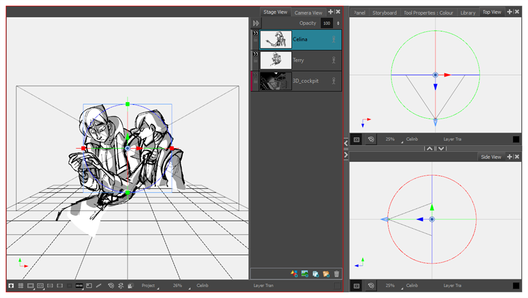The image size is (528, 298).
Task: Toggle visibility of the Terry layer
Action: (x=255, y=54)
